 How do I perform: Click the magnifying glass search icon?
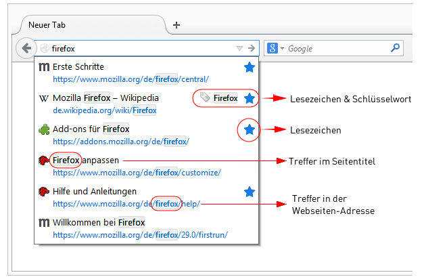pos(396,49)
